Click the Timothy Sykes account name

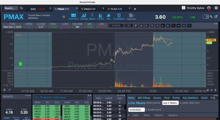point(195,8)
